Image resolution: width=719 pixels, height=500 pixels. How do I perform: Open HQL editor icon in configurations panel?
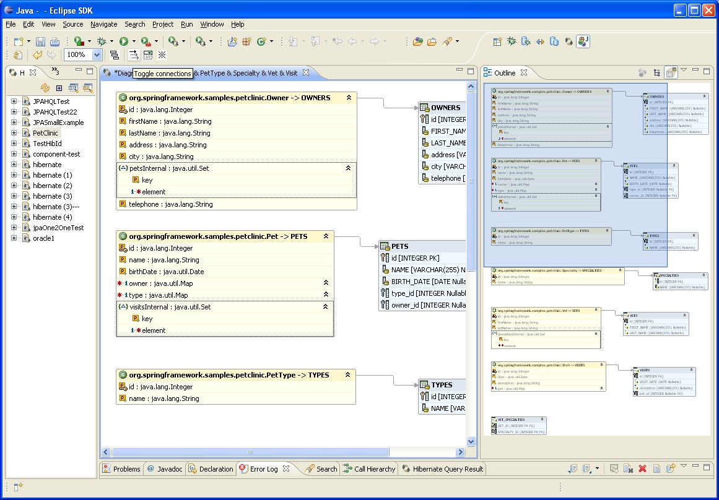74,88
